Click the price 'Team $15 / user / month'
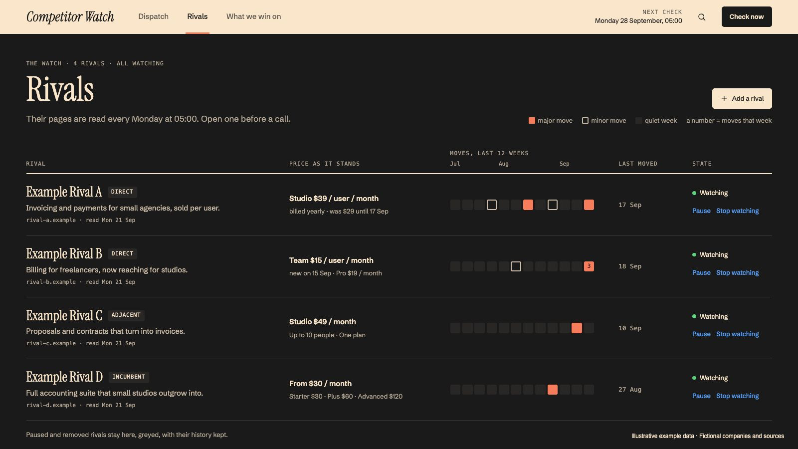Viewport: 798px width, 449px height. 331,260
